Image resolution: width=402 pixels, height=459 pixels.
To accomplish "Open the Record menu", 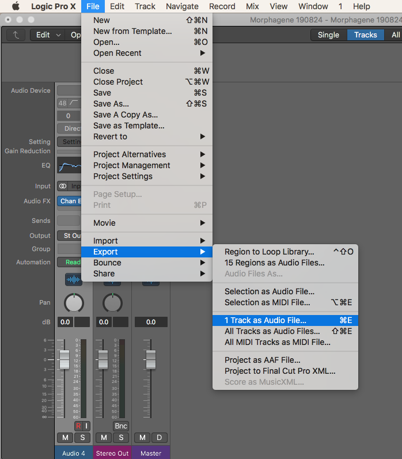I will click(x=222, y=6).
